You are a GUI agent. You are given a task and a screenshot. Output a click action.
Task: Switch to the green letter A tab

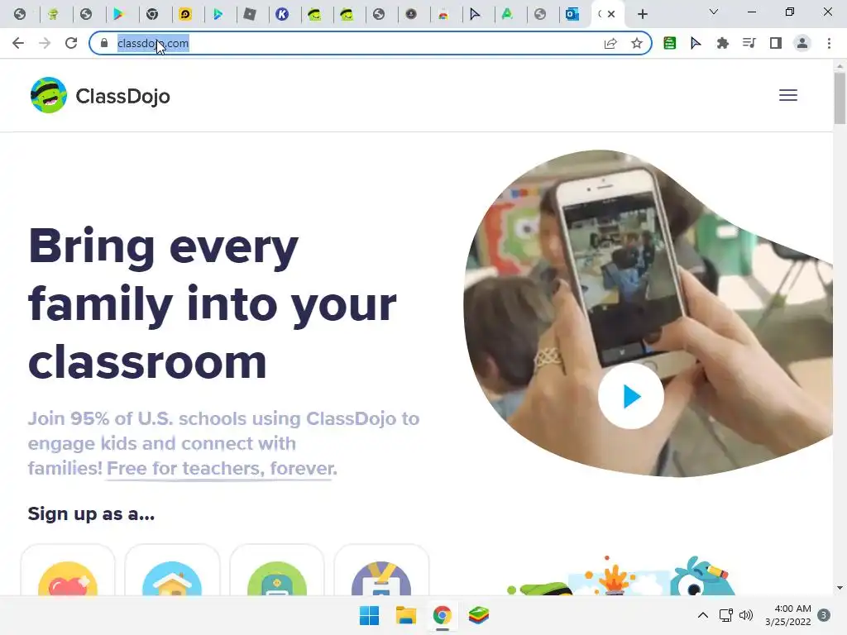507,14
